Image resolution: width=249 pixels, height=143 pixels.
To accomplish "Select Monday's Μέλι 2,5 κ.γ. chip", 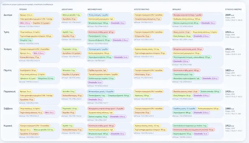I will tap(25, 23).
